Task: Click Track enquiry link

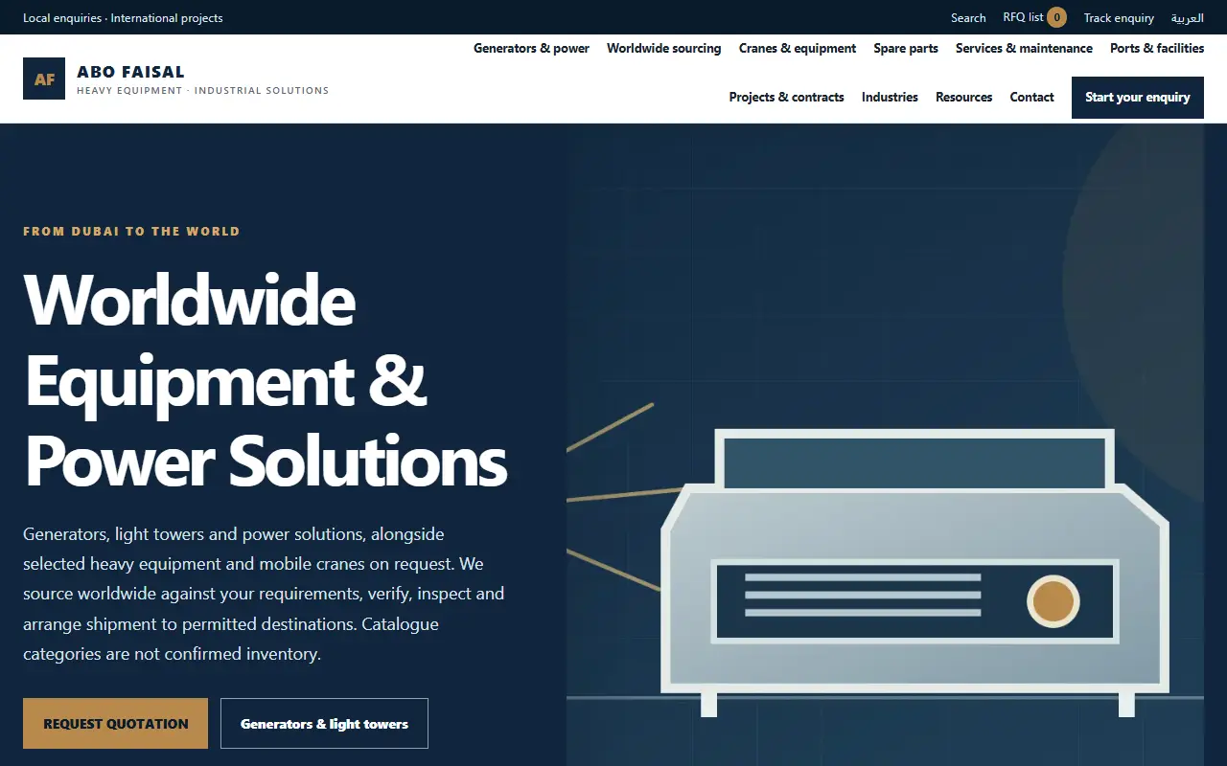Action: tap(1119, 18)
